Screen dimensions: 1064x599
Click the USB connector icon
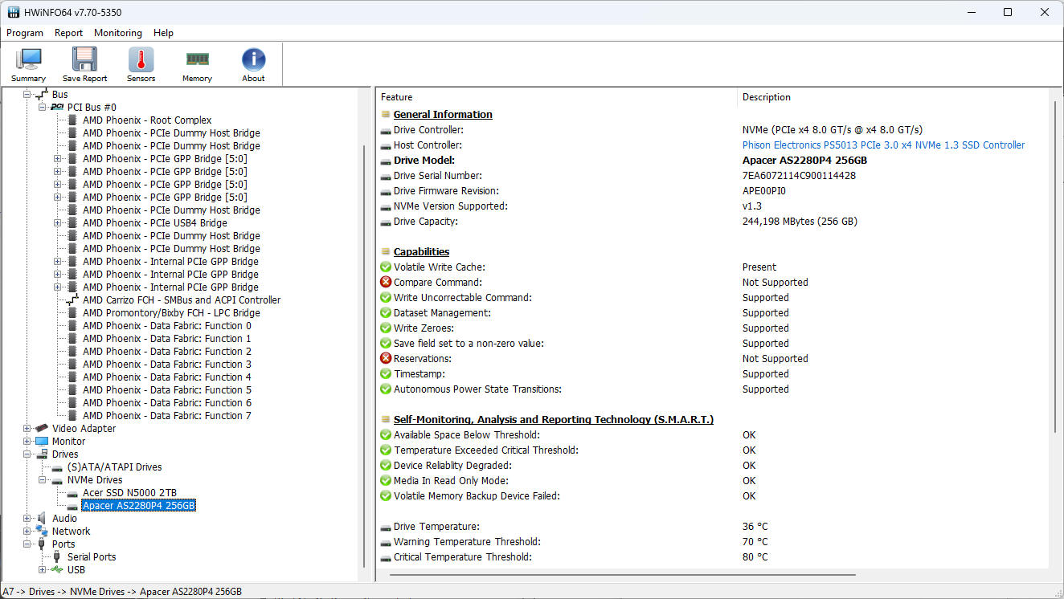click(57, 570)
